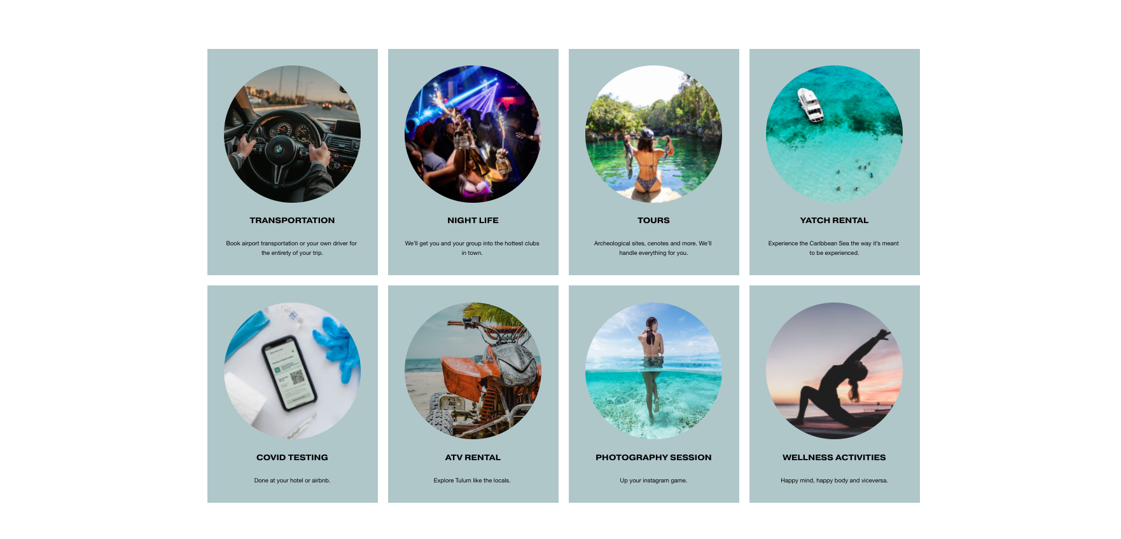The width and height of the screenshot is (1121, 539).
Task: Select the COVID TESTING heading
Action: 292,458
